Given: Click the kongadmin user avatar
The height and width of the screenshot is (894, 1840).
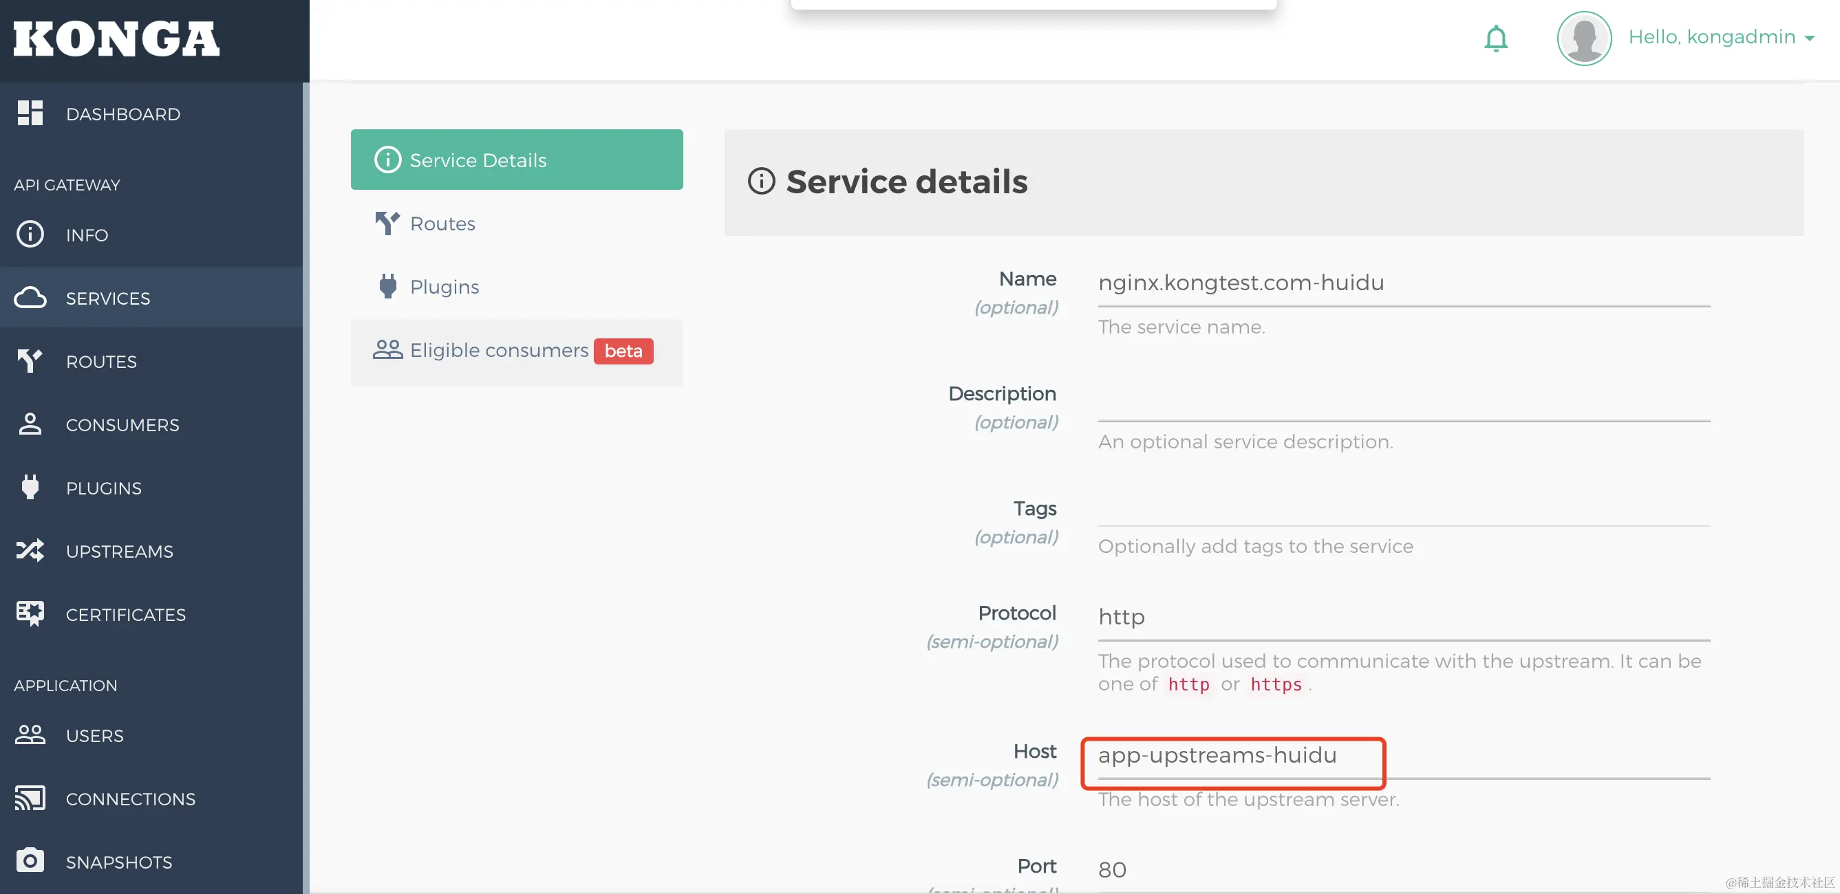Looking at the screenshot, I should (x=1583, y=39).
